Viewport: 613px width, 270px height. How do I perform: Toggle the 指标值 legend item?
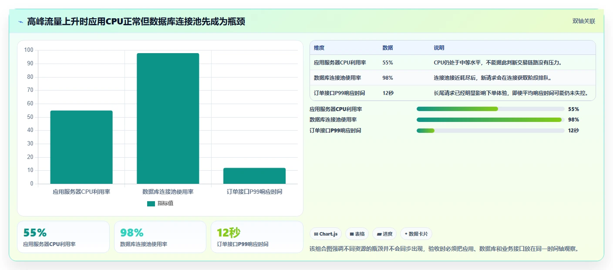click(160, 203)
